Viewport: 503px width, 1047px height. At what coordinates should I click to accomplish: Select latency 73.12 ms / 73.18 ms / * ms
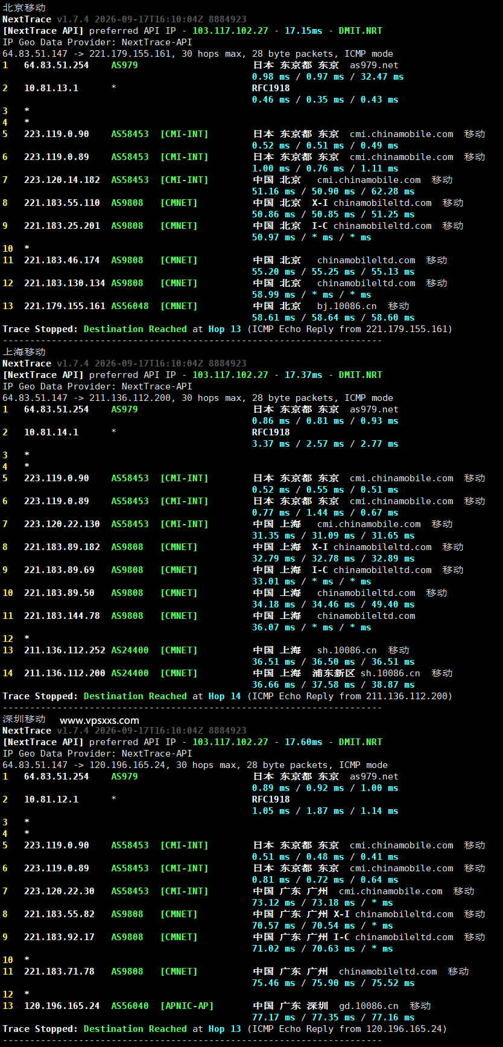(323, 903)
